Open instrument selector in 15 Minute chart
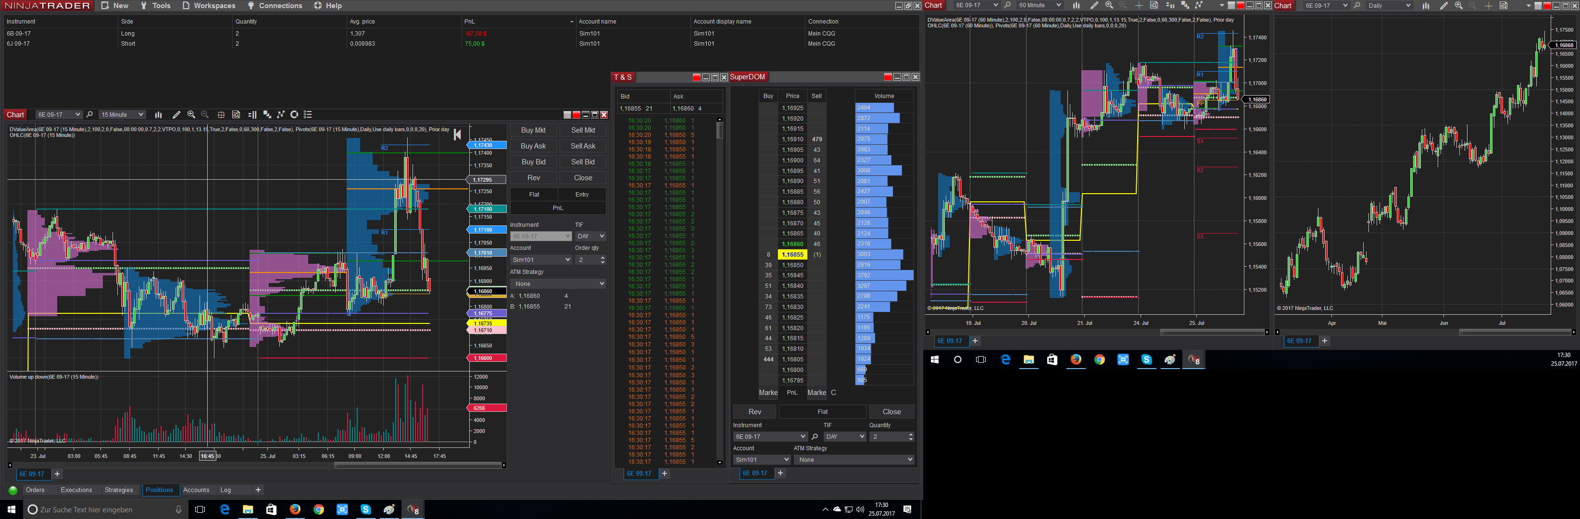This screenshot has width=1580, height=519. pos(58,114)
